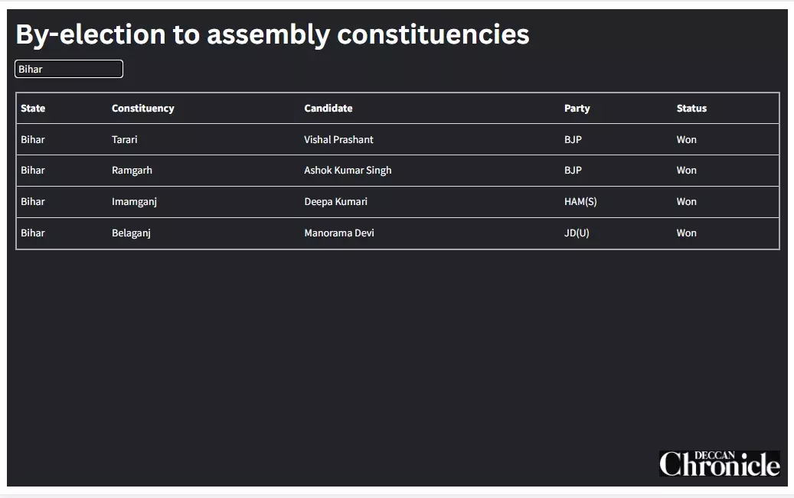Click candidate name Vishal Prashant
This screenshot has height=498, width=794.
coord(338,140)
